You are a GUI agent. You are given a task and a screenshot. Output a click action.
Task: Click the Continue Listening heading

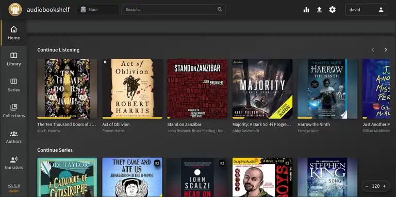[x=58, y=50]
